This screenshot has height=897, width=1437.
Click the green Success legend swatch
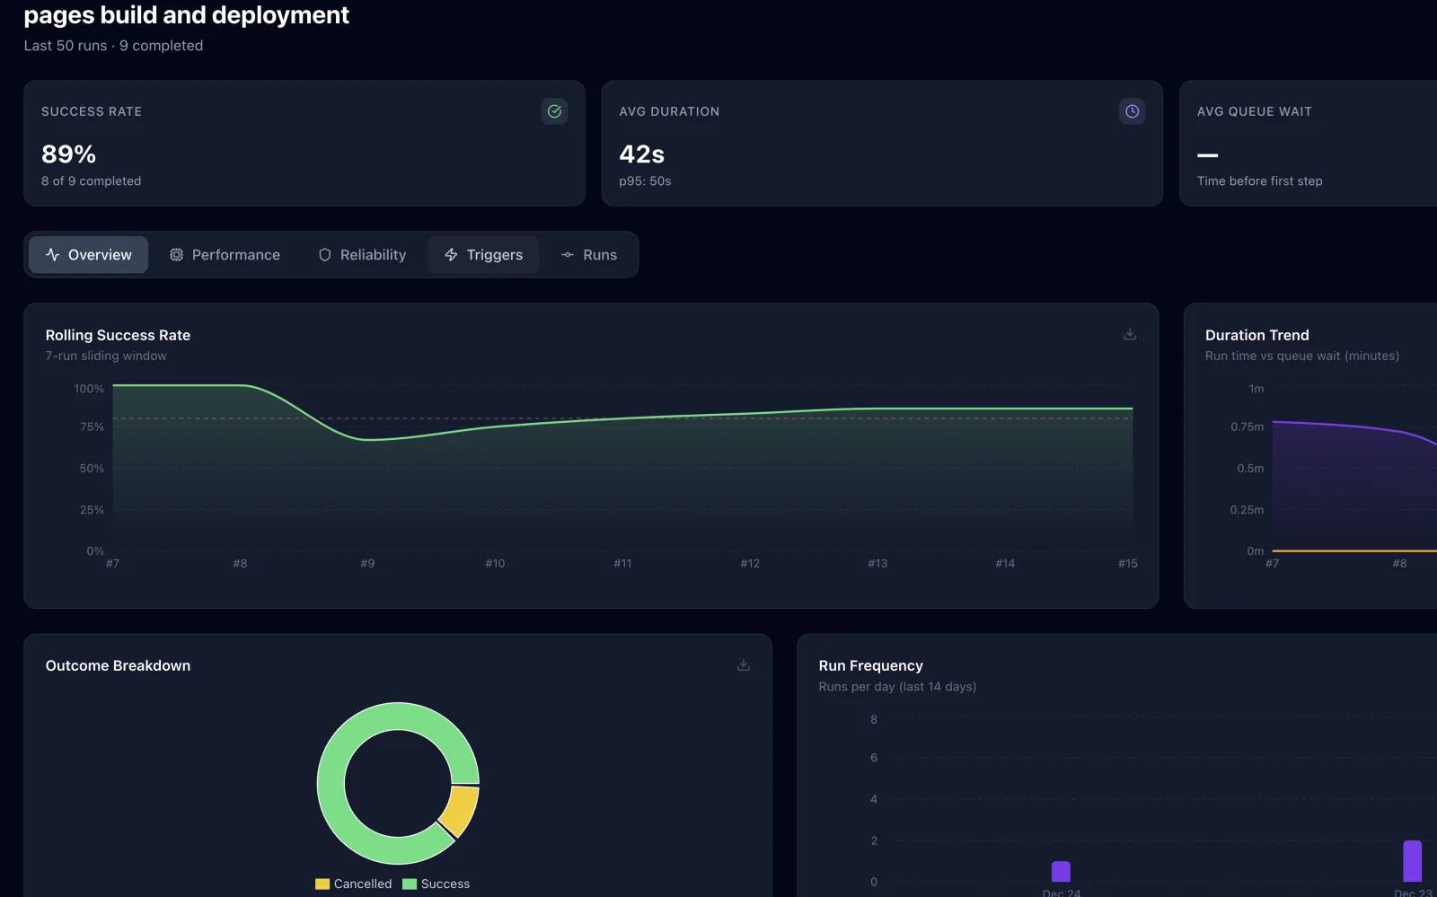[x=410, y=884]
